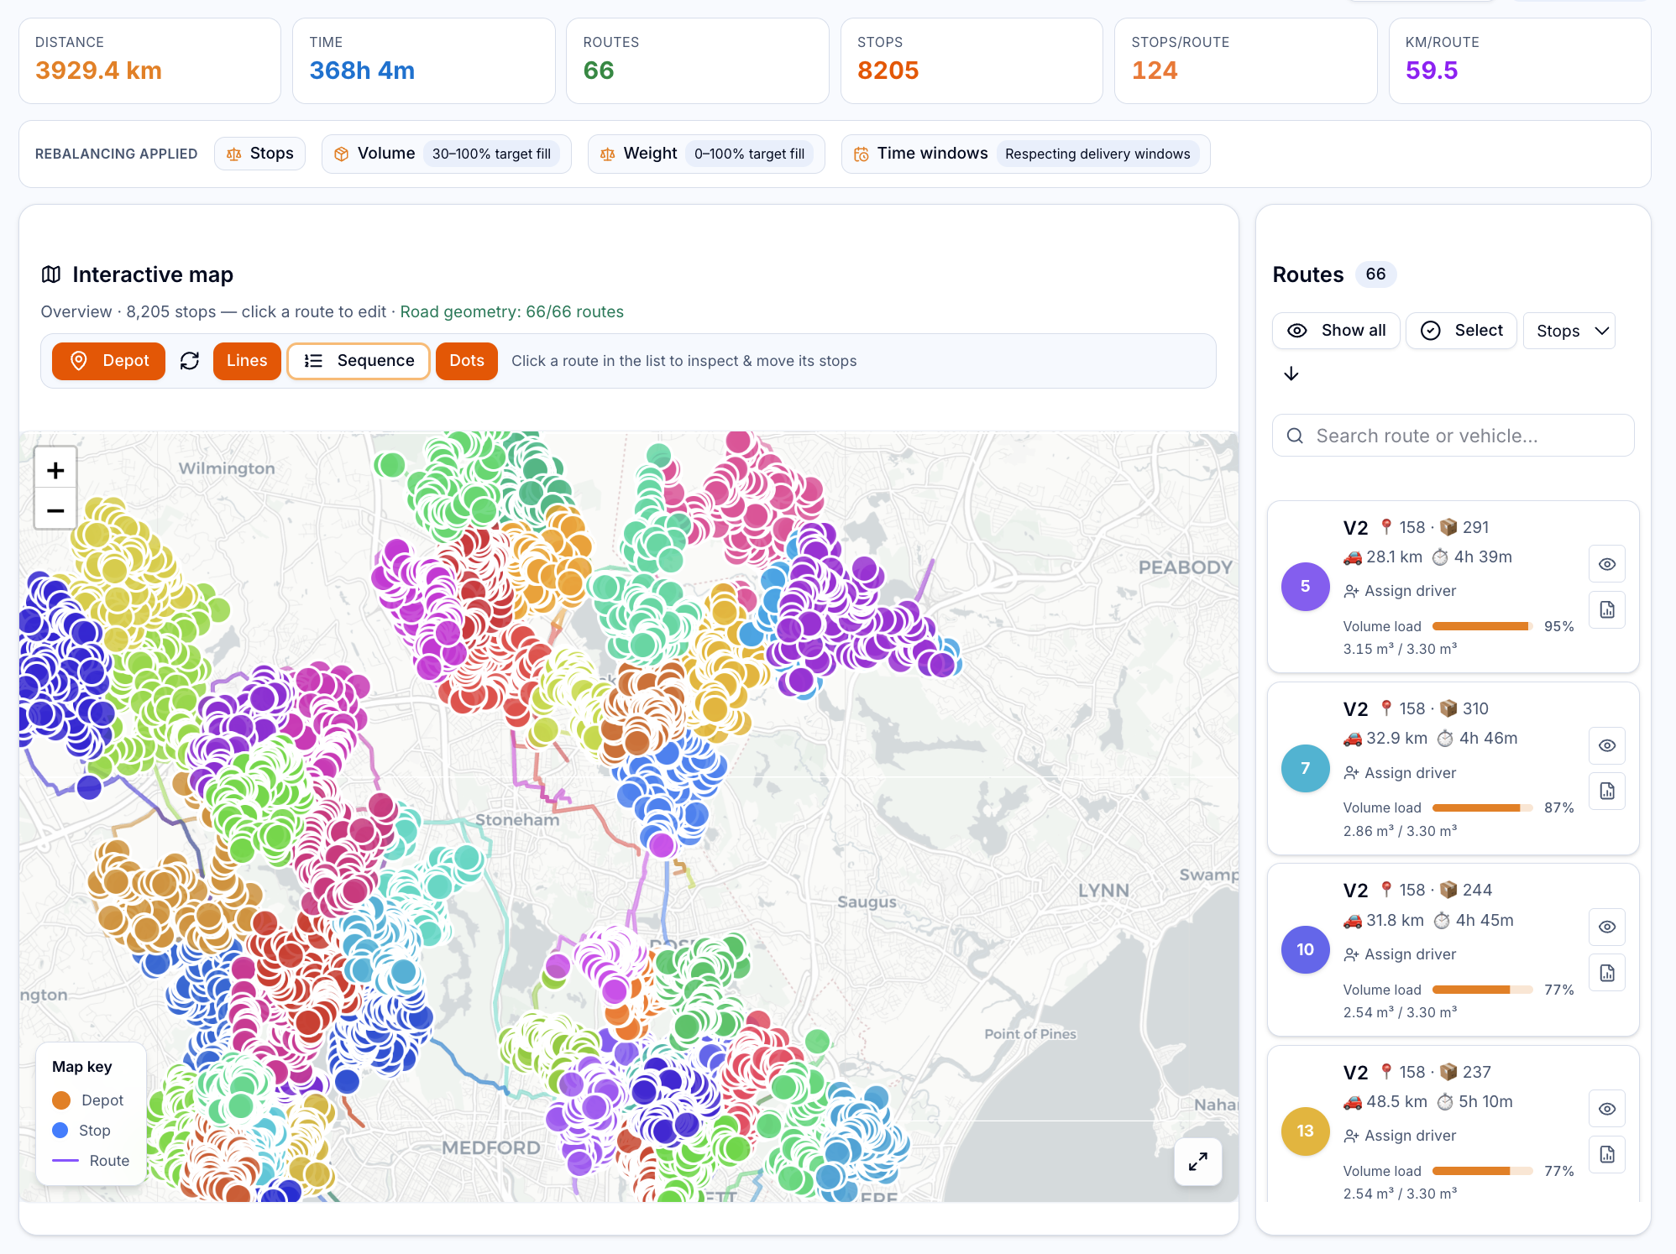Zoom out on the map
Viewport: 1676px width, 1254px height.
(55, 510)
